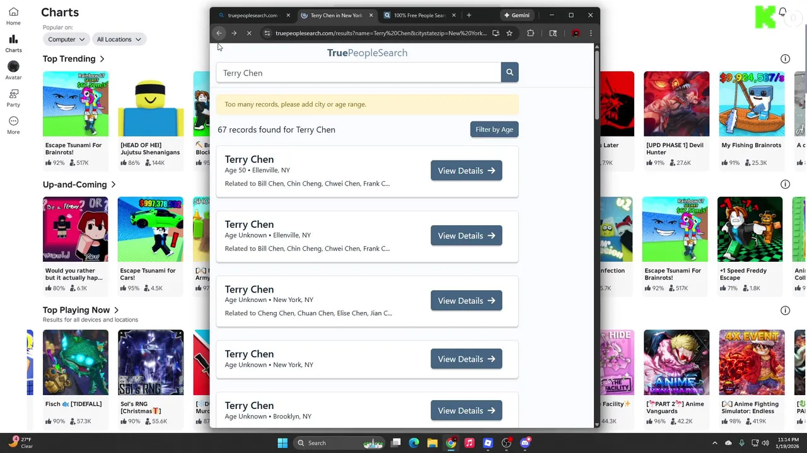The image size is (807, 453).
Task: Open Microsoft Edge from the taskbar
Action: coord(414,443)
